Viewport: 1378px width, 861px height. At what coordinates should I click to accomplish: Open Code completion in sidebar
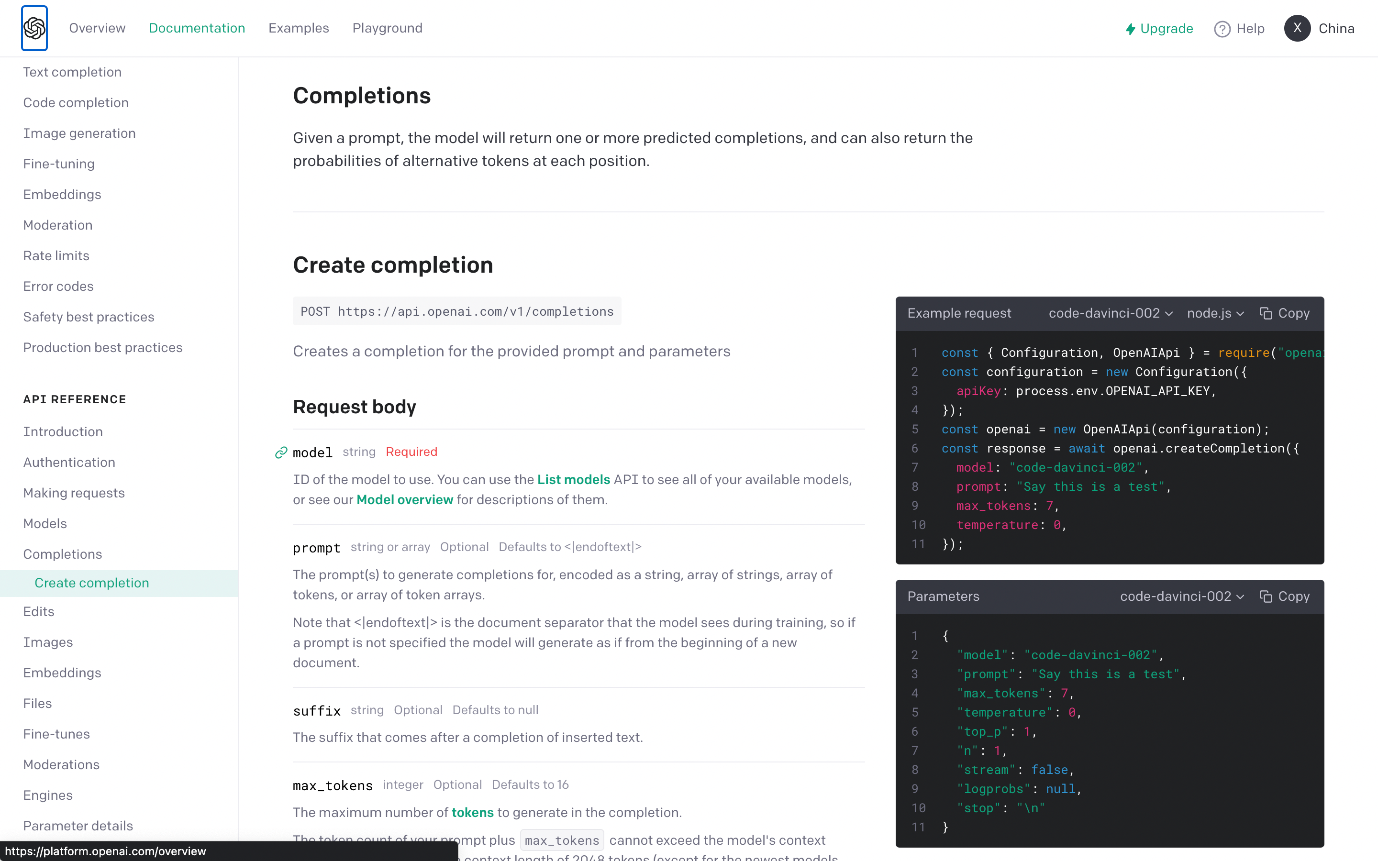(x=76, y=102)
